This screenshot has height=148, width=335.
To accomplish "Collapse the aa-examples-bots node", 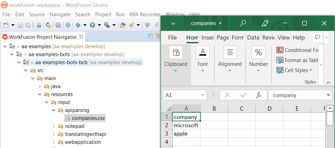I will 12,54.
